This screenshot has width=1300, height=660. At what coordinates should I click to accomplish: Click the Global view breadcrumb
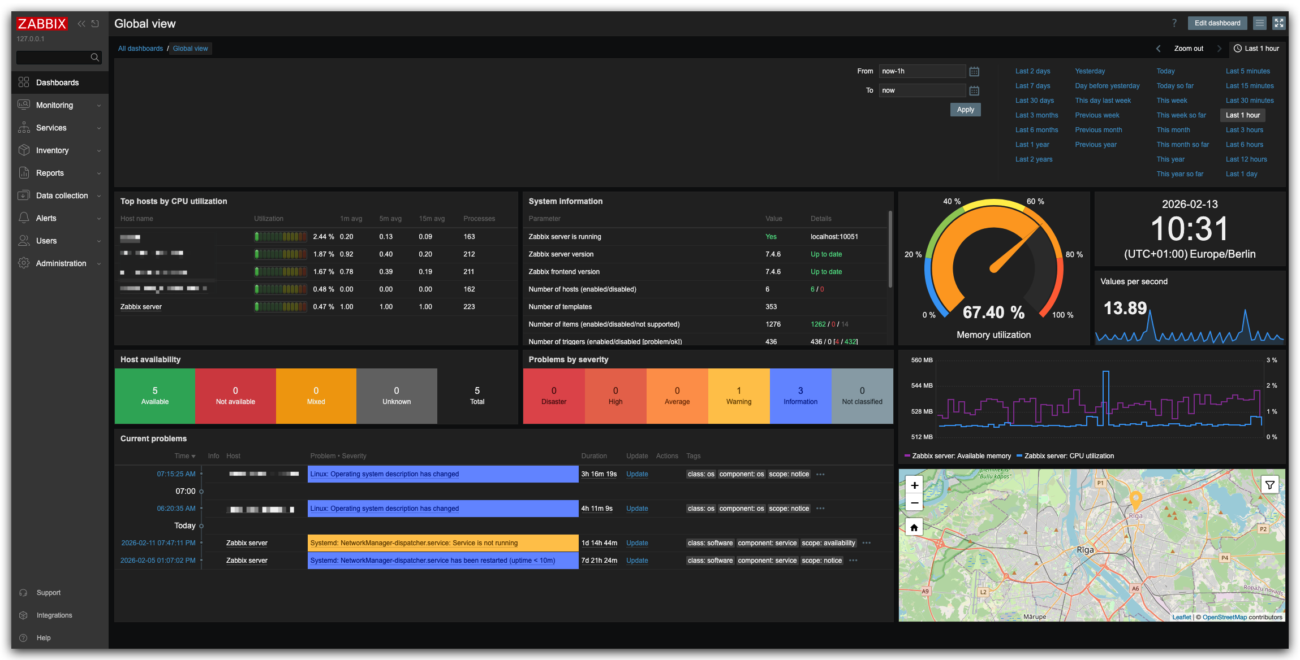[x=190, y=49]
